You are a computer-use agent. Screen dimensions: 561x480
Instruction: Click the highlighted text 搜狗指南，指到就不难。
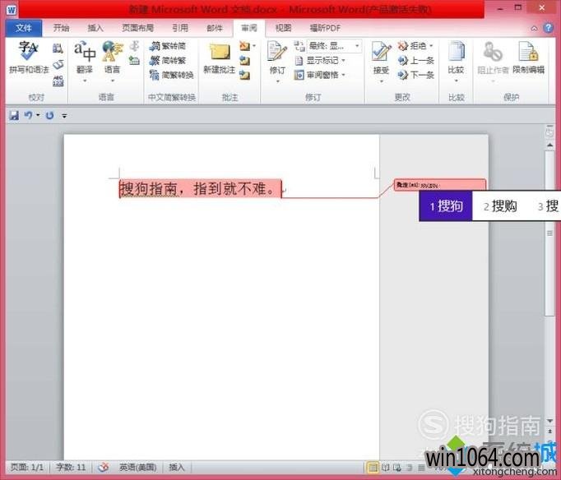click(201, 189)
